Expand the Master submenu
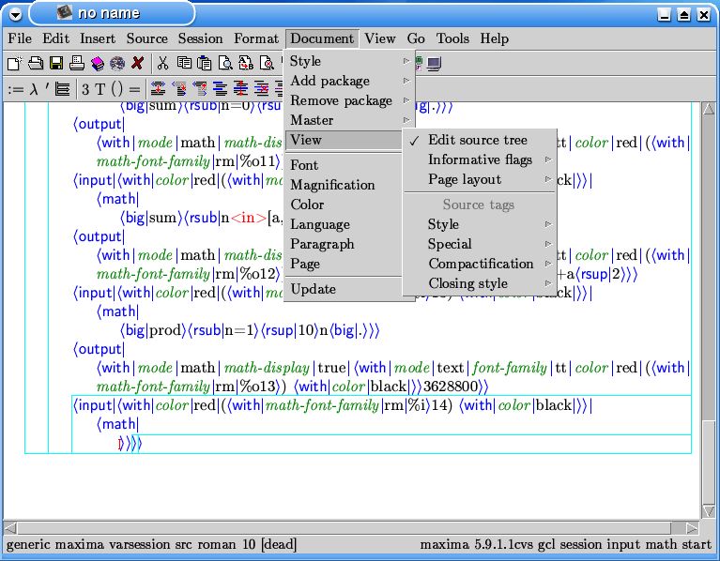 coord(349,120)
